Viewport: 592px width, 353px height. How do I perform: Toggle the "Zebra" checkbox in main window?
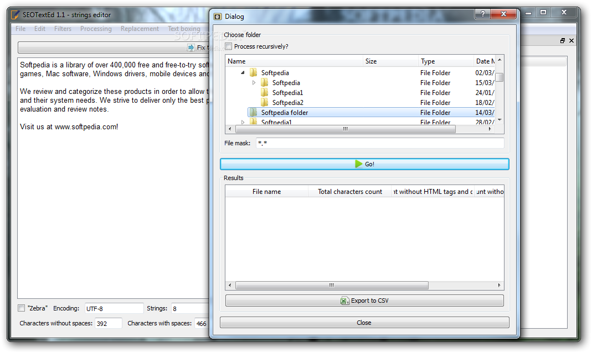point(22,308)
